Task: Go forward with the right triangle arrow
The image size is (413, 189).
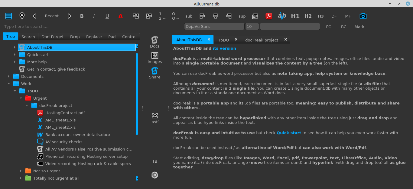Action: click(69, 16)
